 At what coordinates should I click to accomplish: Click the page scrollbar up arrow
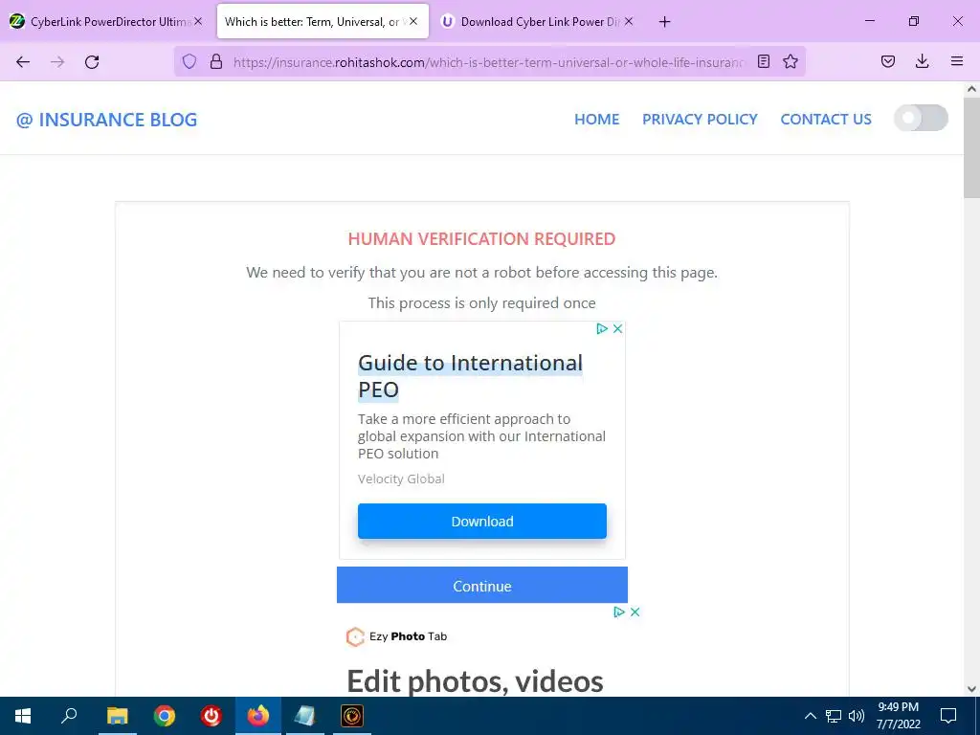(971, 89)
